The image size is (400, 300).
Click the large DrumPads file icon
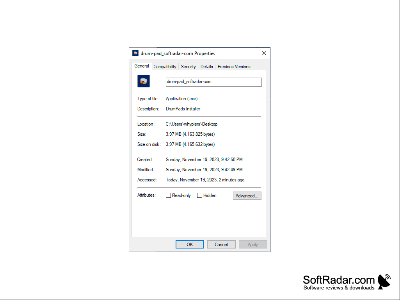tap(143, 81)
